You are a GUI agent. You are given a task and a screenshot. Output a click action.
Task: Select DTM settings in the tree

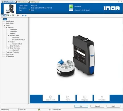[x=10, y=56]
